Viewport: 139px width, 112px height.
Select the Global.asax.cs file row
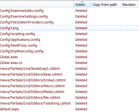tap(69, 63)
